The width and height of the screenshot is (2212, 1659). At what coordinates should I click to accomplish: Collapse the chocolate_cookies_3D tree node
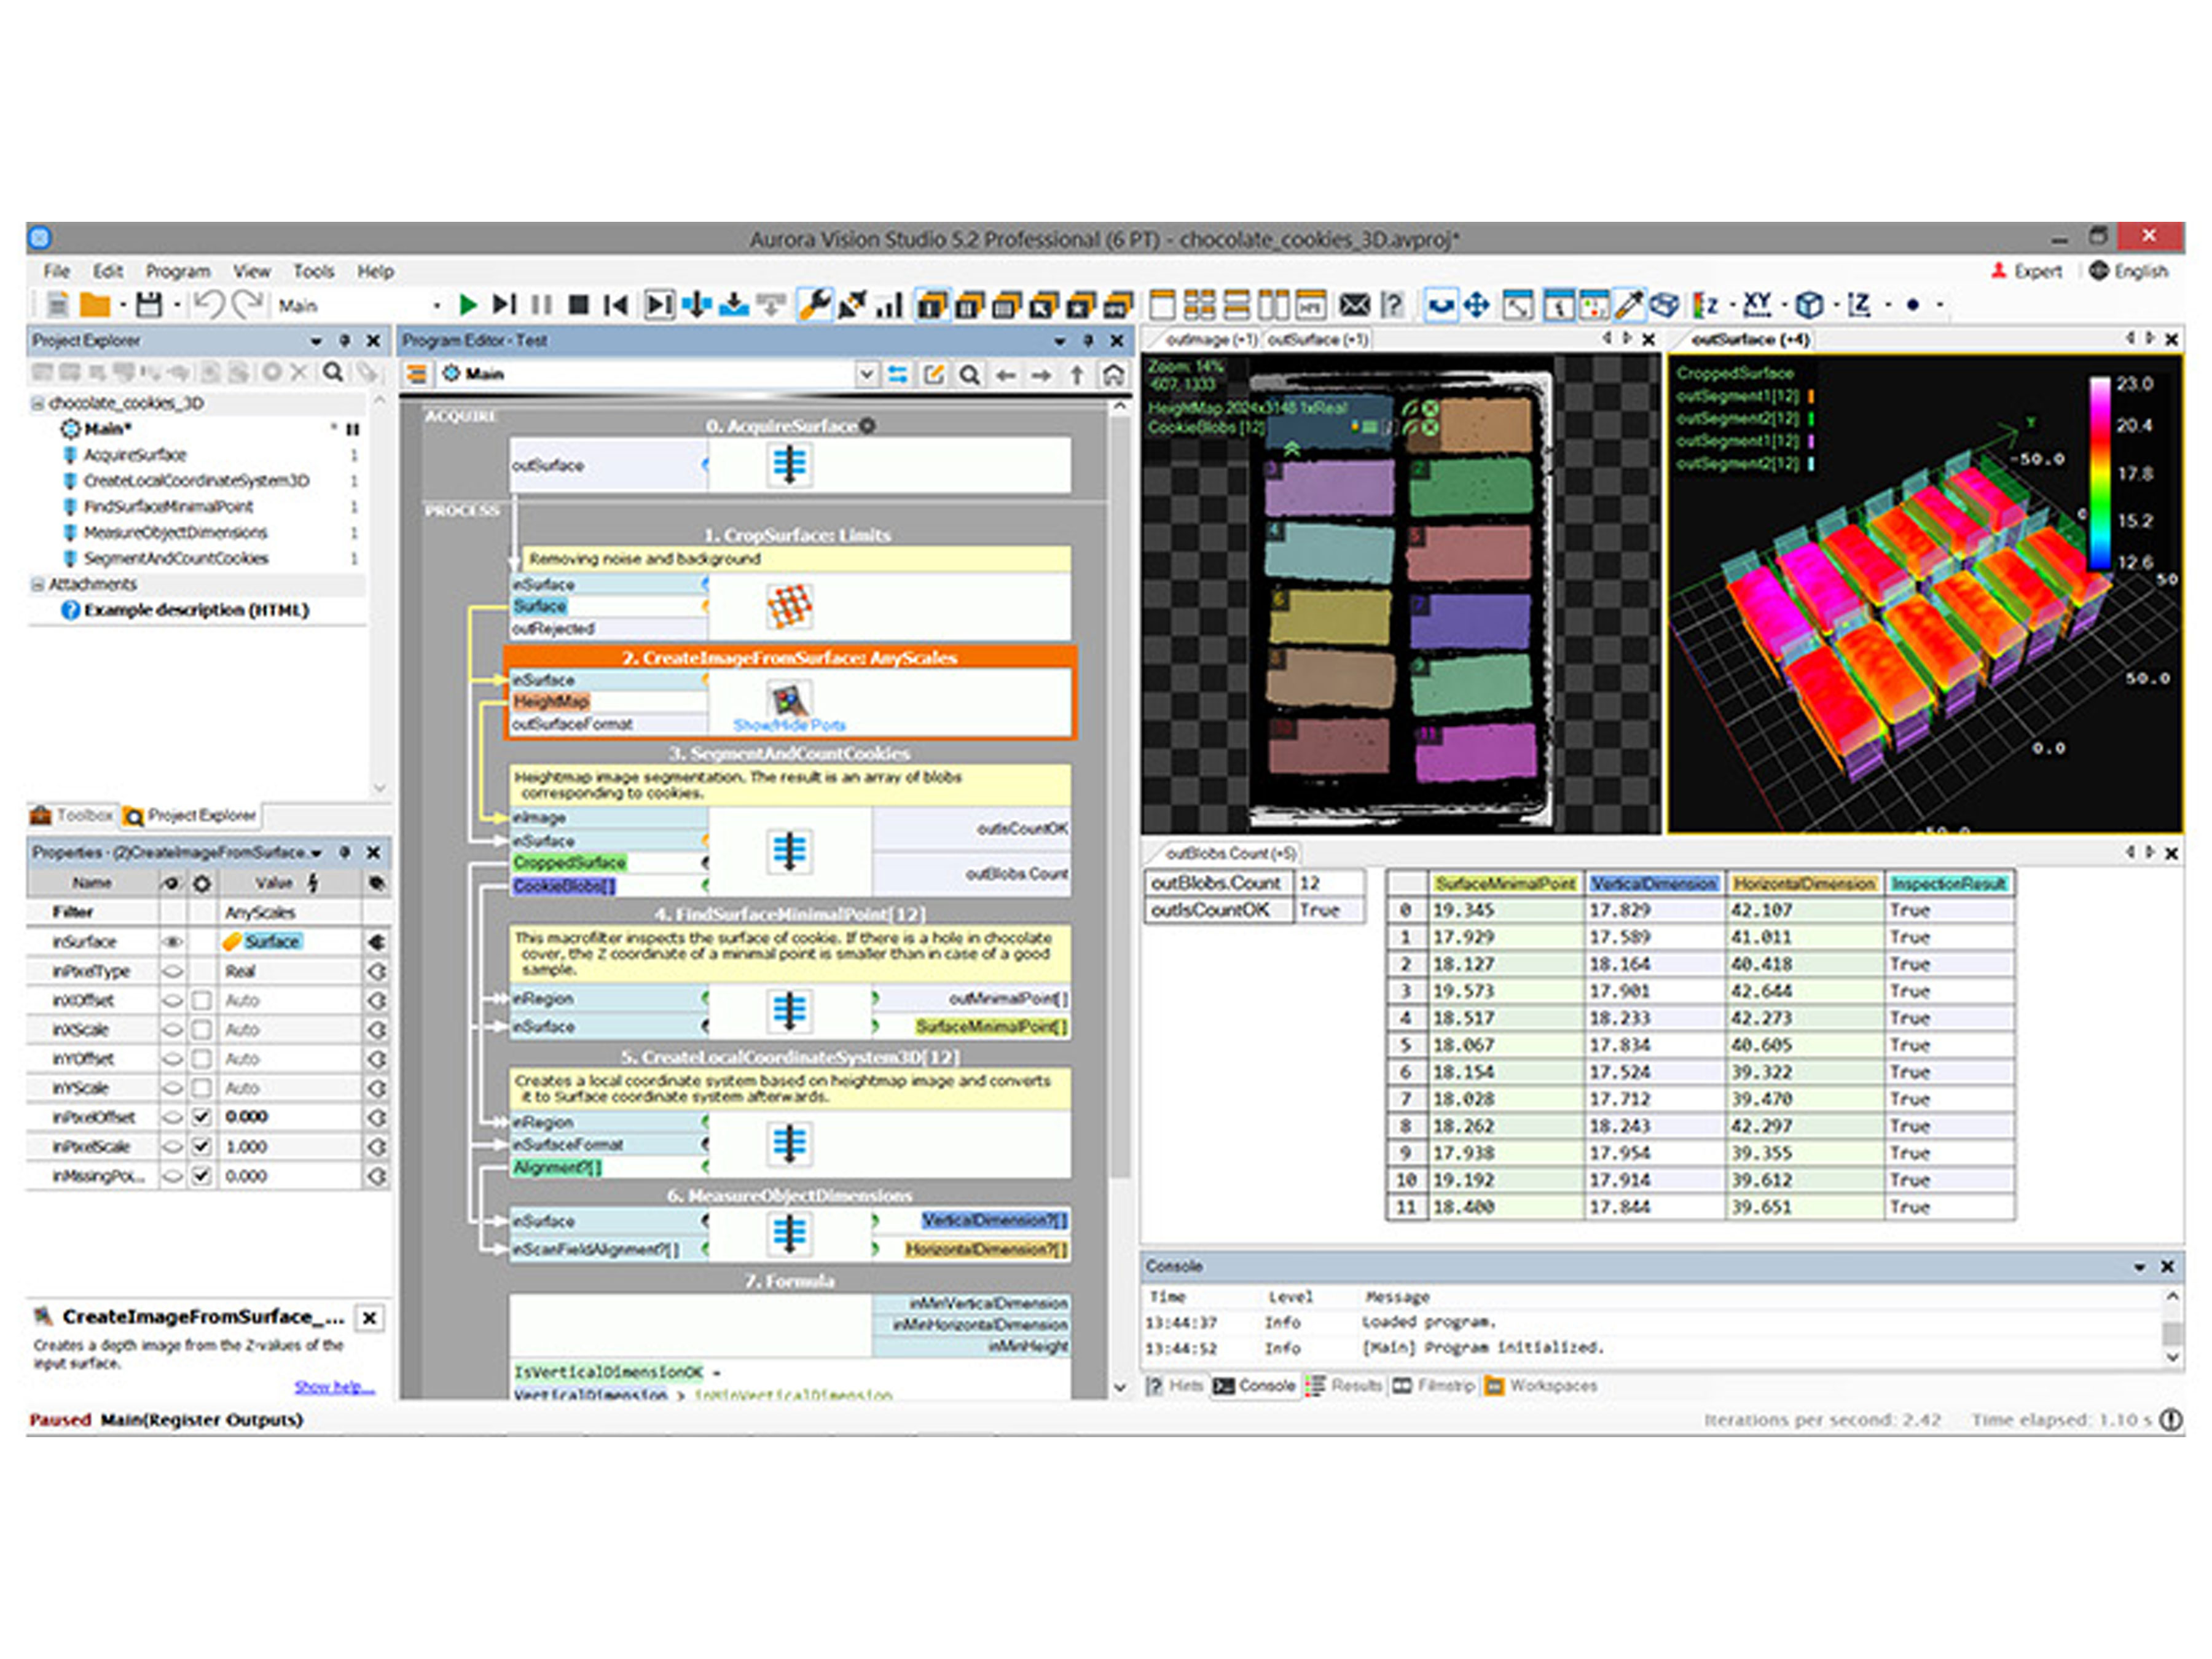tap(38, 403)
